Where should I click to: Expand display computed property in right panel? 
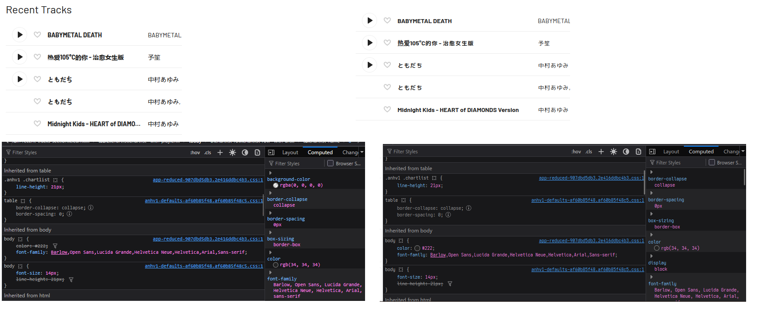point(651,256)
